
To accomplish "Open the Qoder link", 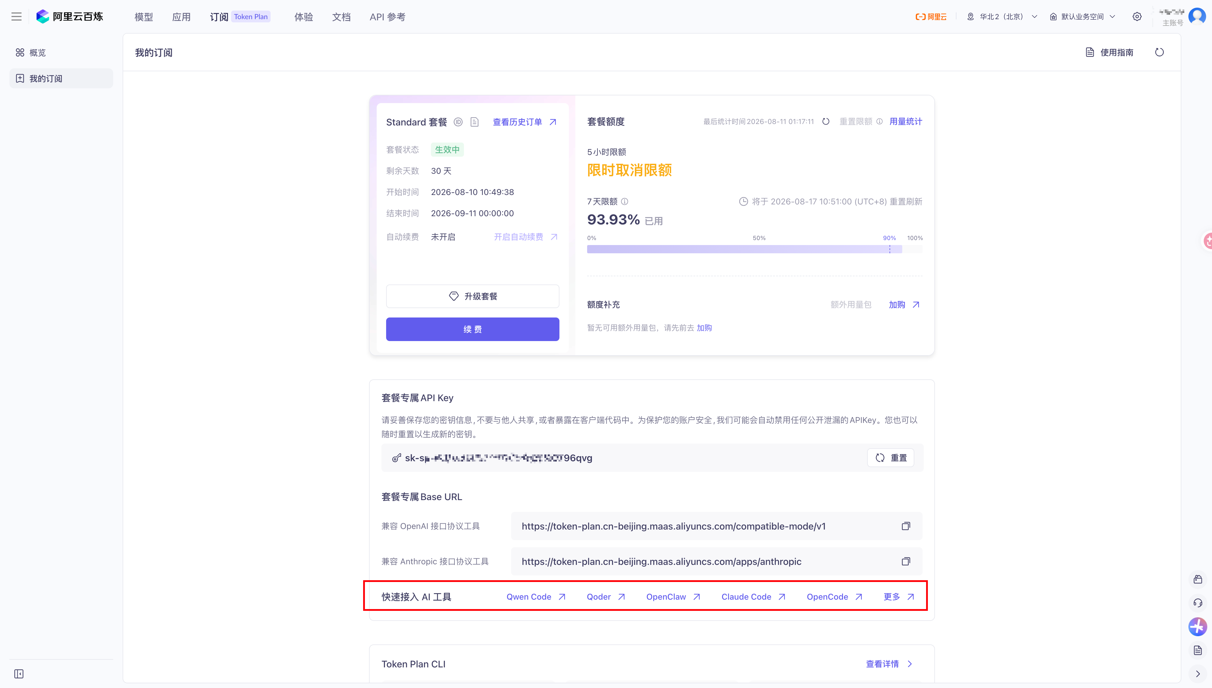I will pos(606,597).
